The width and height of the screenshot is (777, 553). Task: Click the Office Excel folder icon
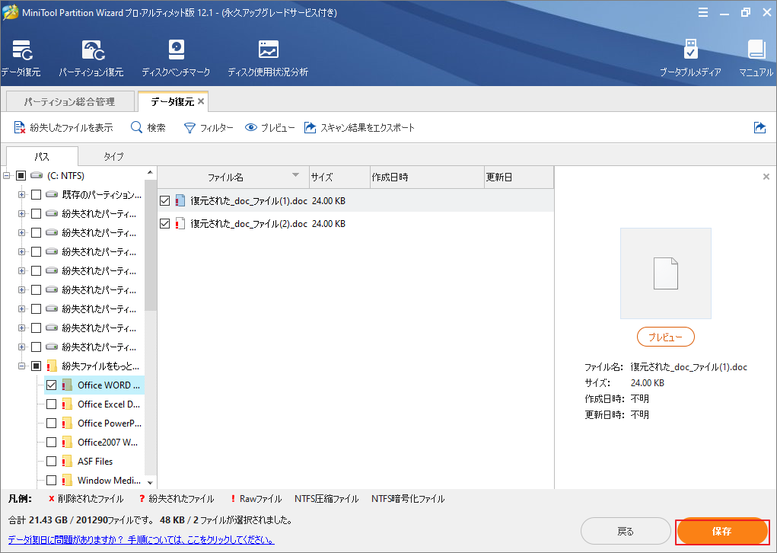click(67, 404)
